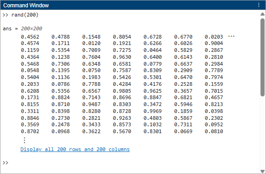Select the value 0.0548
Screen dimensions: 266x174
(x=30, y=70)
